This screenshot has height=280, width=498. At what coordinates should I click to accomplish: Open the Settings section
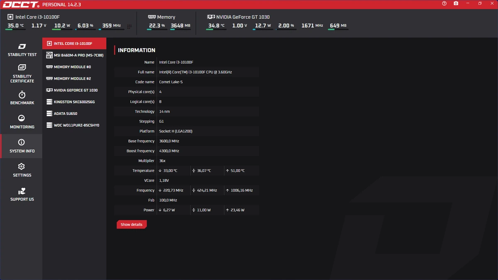(21, 170)
